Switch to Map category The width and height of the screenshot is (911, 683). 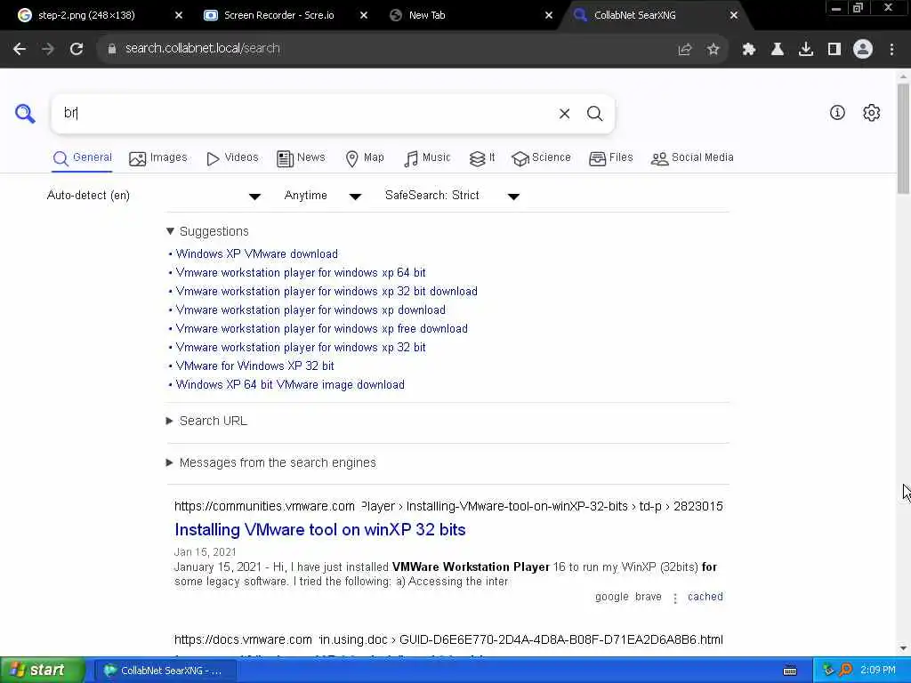coord(365,158)
